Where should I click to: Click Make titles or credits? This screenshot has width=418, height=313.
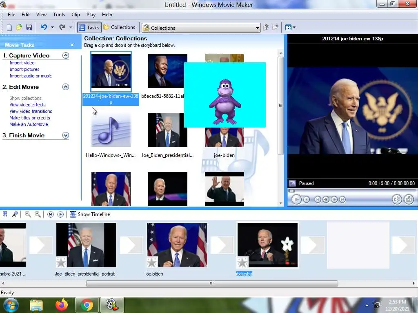click(x=29, y=118)
